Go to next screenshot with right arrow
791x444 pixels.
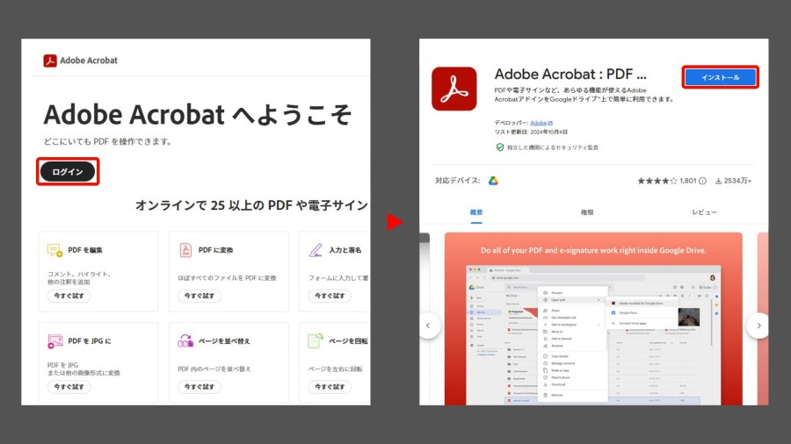click(x=758, y=326)
